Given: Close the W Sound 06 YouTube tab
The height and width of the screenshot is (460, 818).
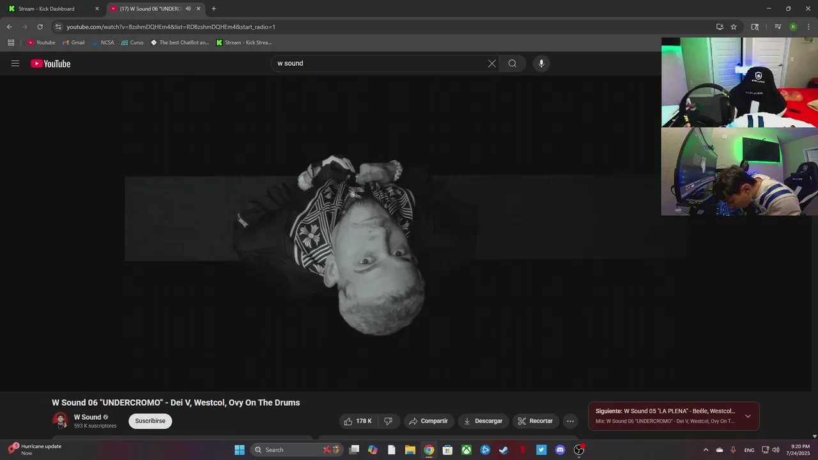Looking at the screenshot, I should tap(199, 9).
